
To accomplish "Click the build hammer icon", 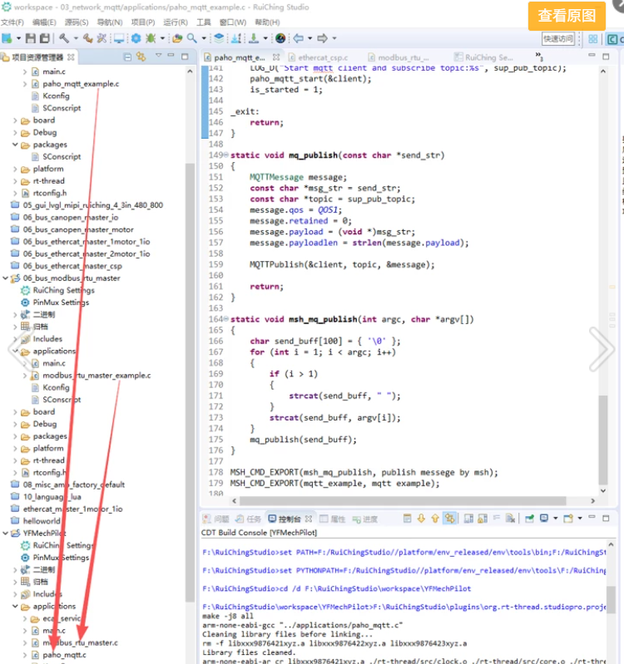I will [64, 38].
